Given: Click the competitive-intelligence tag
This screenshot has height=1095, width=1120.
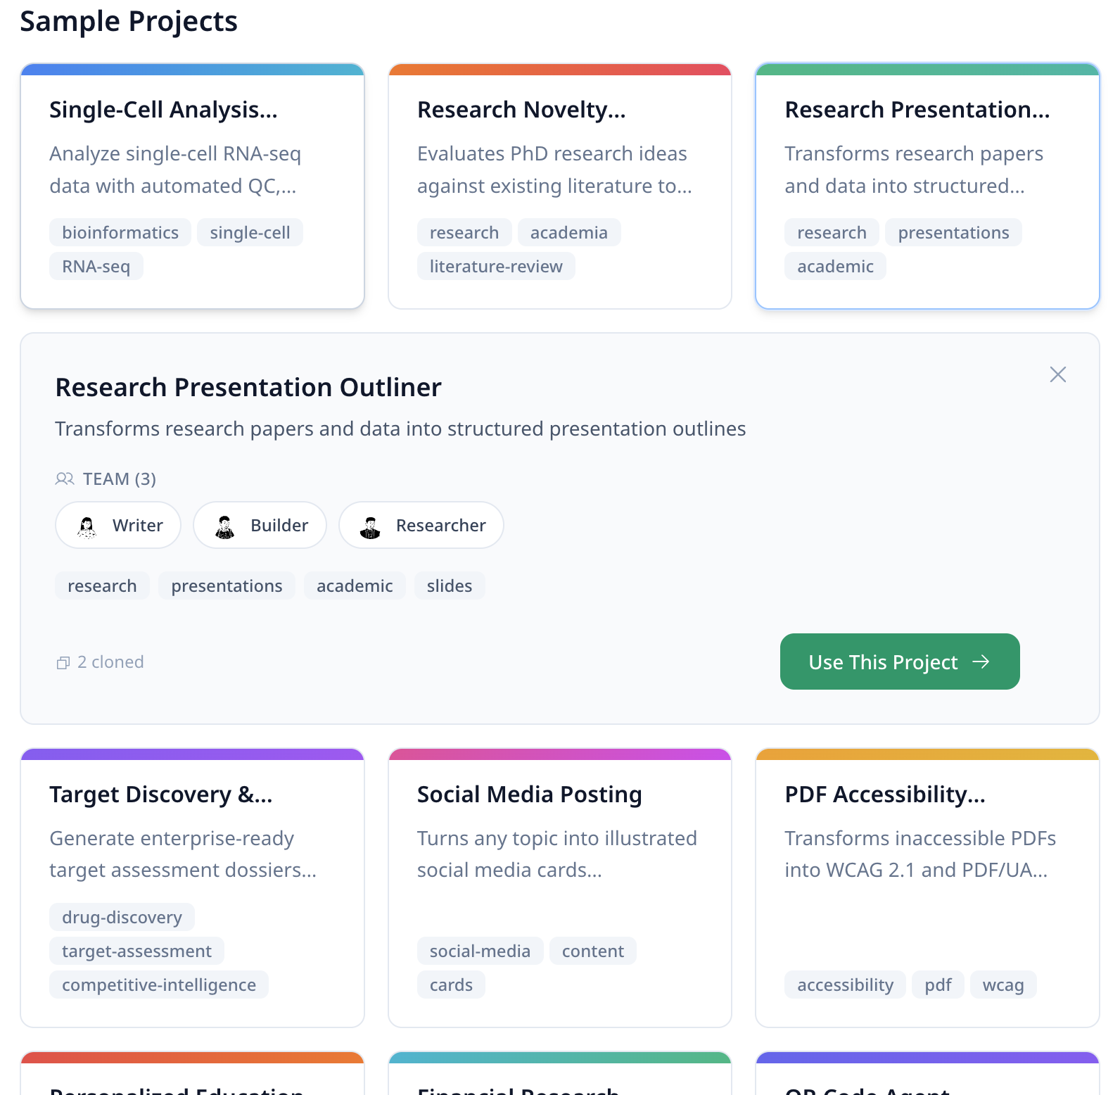Looking at the screenshot, I should [x=159, y=985].
